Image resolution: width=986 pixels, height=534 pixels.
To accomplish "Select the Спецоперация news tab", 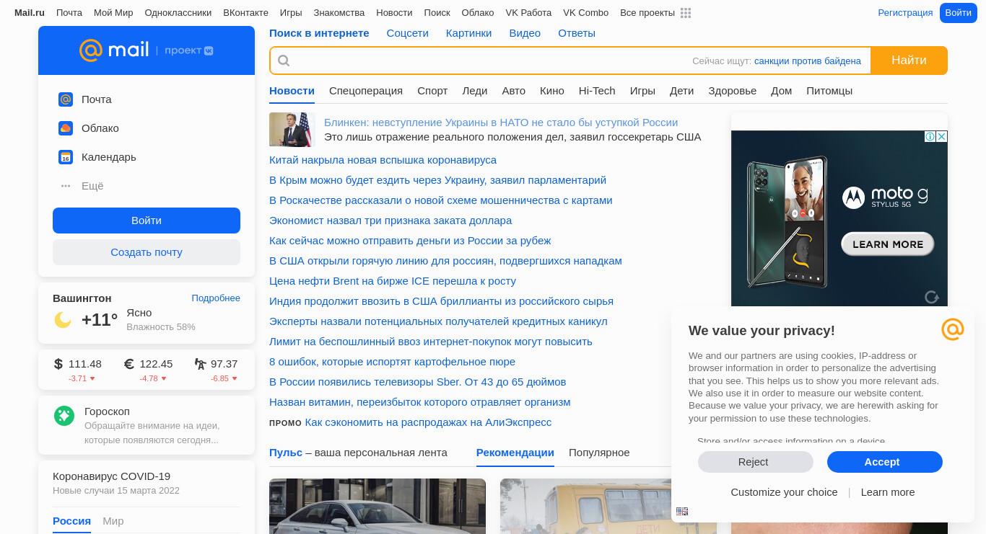I will pos(366,91).
